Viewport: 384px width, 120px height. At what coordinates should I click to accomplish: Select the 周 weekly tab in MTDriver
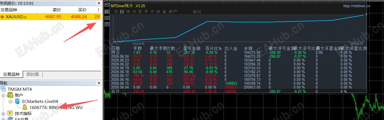click(128, 12)
